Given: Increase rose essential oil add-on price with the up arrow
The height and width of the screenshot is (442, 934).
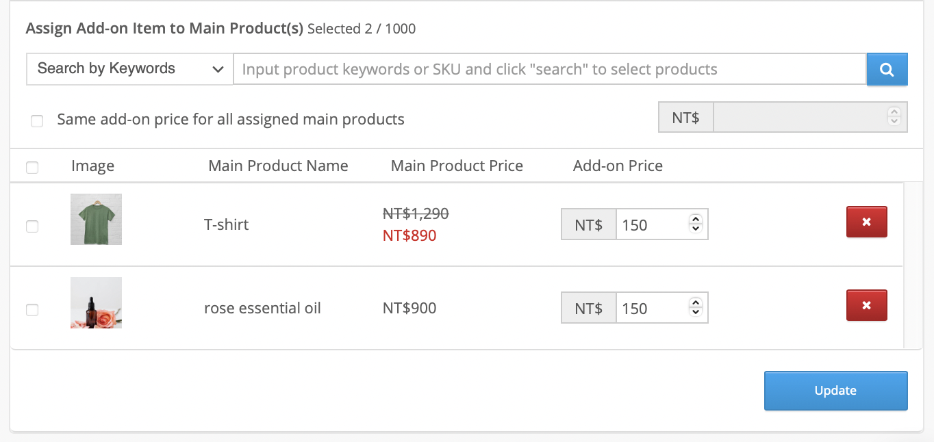Looking at the screenshot, I should 696,303.
